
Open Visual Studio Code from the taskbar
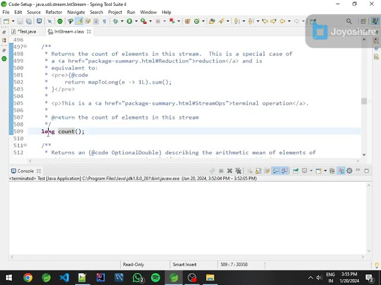pyautogui.click(x=64, y=278)
